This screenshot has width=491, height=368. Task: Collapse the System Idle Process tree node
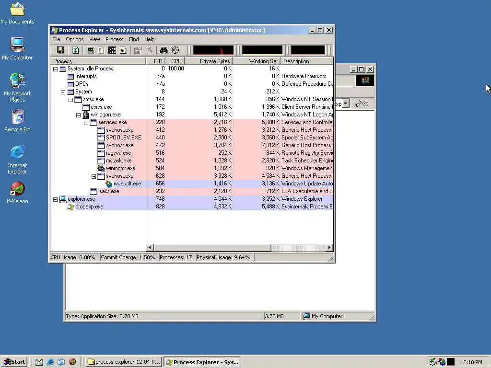56,69
